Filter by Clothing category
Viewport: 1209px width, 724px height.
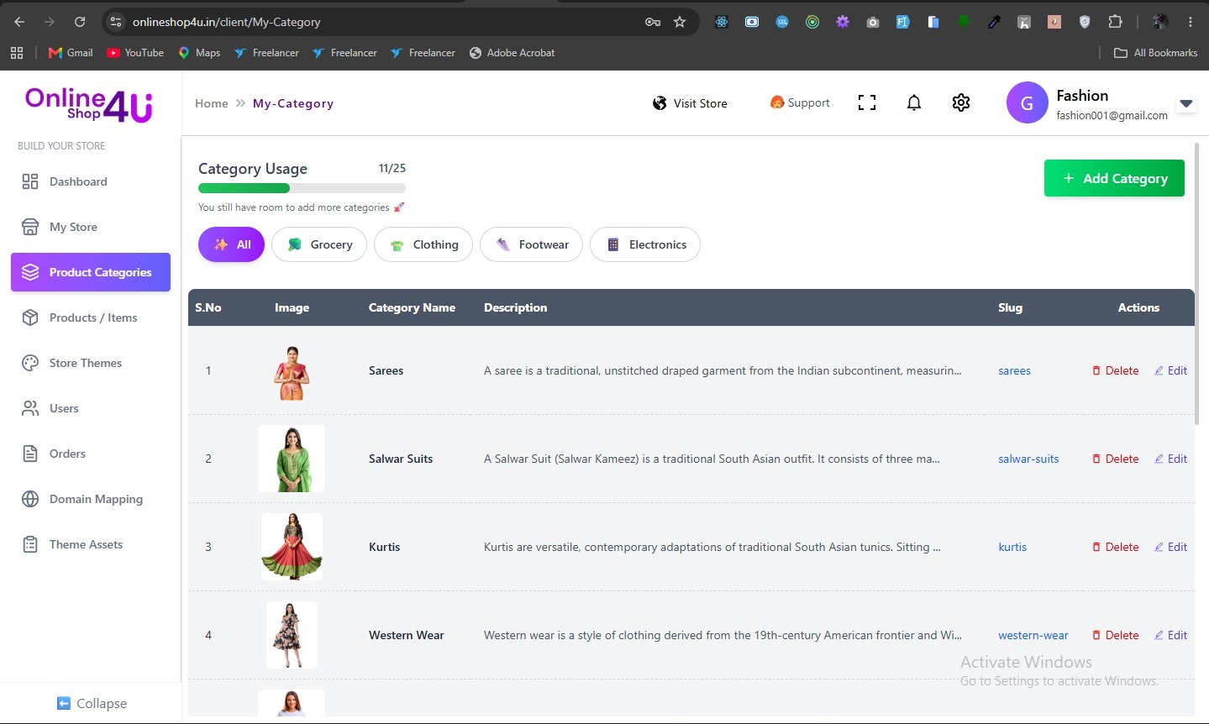tap(423, 244)
